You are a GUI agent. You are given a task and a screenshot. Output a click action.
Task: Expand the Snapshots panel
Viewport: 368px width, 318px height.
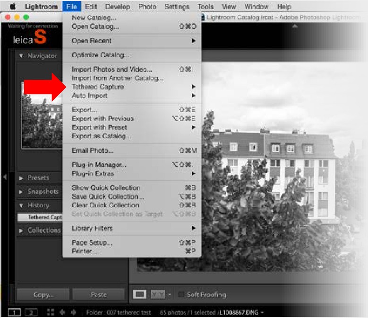click(x=21, y=192)
